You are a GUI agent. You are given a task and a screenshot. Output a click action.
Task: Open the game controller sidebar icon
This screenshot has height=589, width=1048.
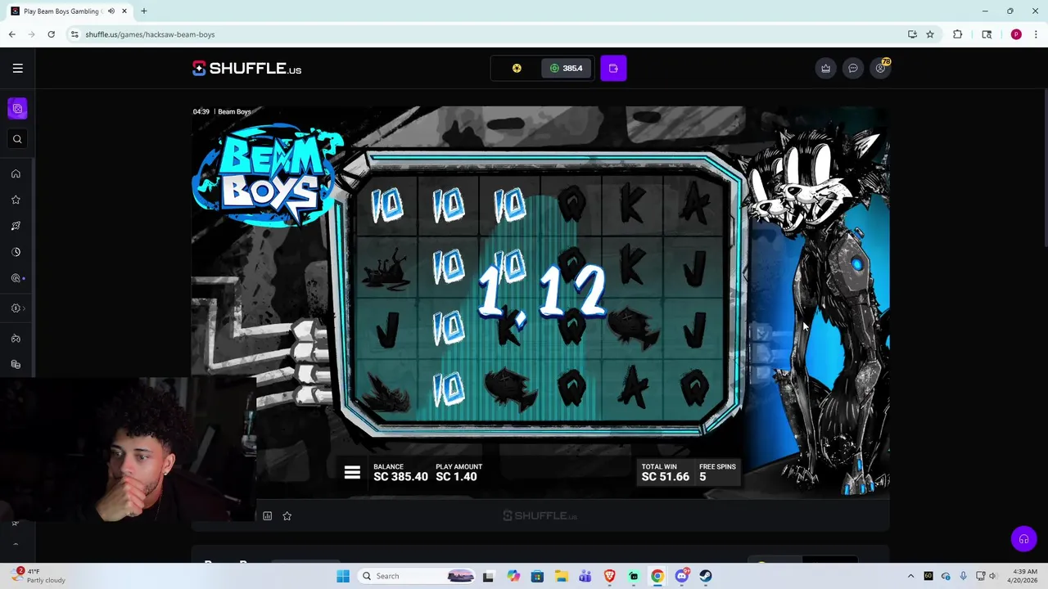(16, 338)
